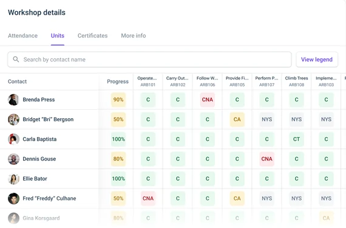Open contact Bridget "Bri" Bergson

click(x=48, y=119)
